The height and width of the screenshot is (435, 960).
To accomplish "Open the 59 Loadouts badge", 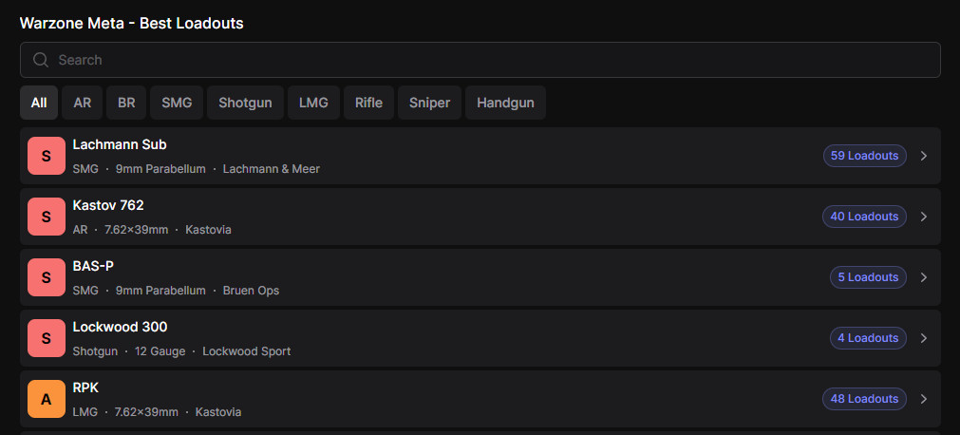I will 864,156.
